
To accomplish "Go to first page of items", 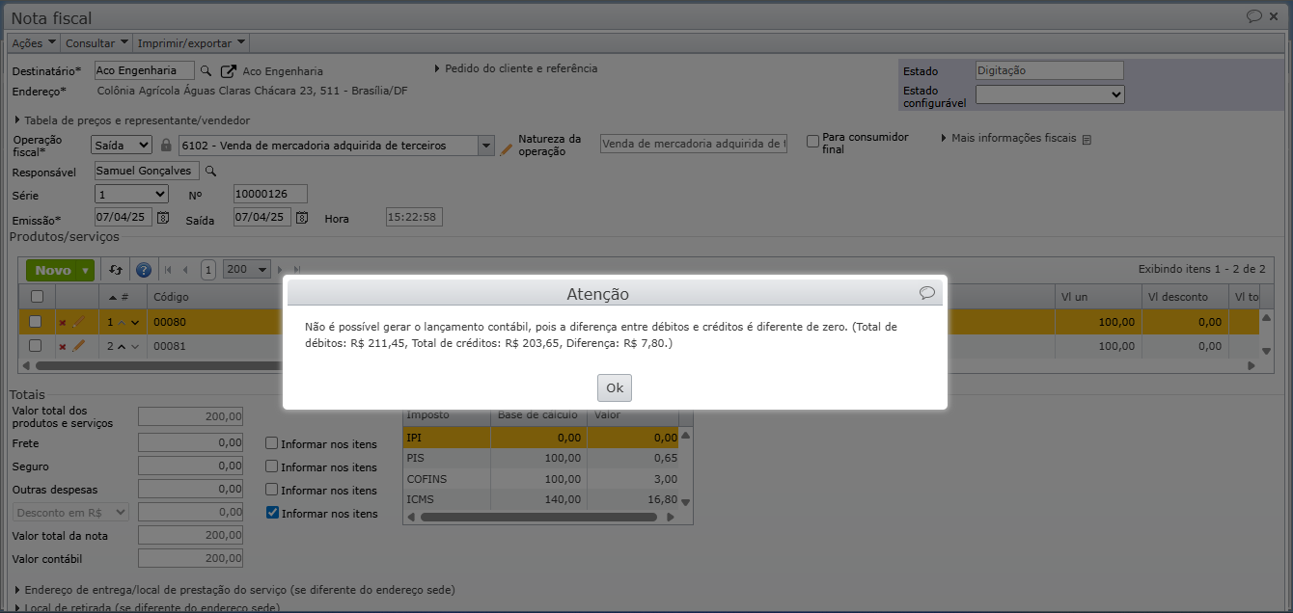I will click(168, 271).
